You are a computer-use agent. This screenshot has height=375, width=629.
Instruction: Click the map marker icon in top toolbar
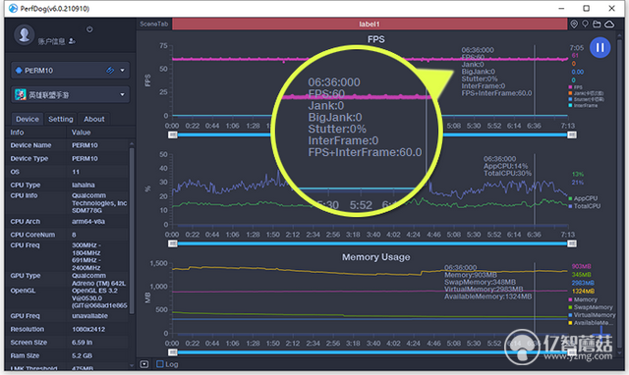[586, 24]
